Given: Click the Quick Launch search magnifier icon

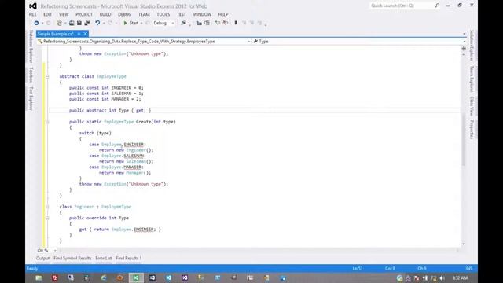Looking at the screenshot, I should point(437,6).
